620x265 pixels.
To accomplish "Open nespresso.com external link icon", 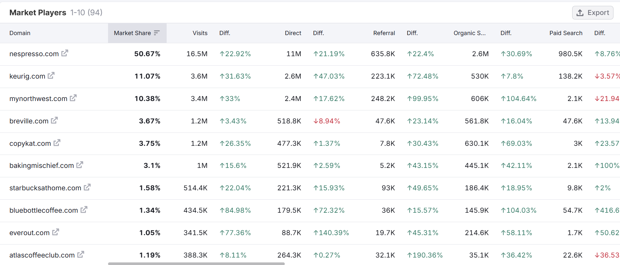I will point(65,53).
